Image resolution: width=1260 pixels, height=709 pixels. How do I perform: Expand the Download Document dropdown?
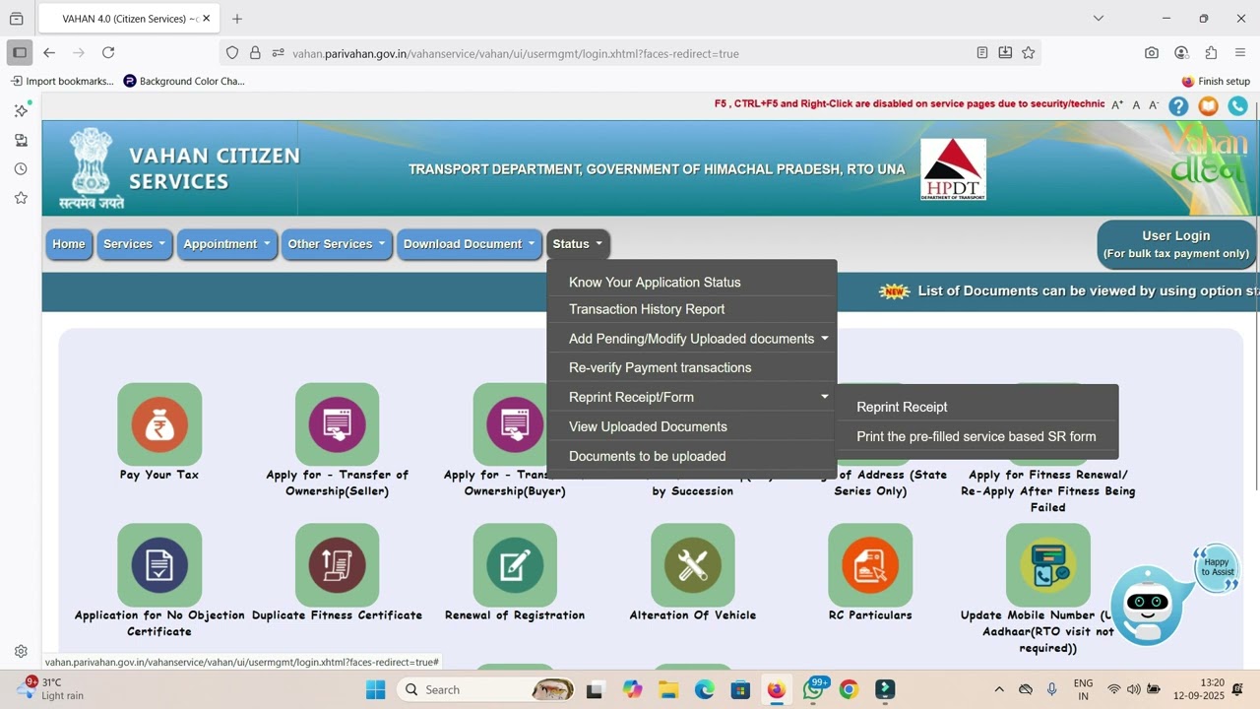point(471,244)
